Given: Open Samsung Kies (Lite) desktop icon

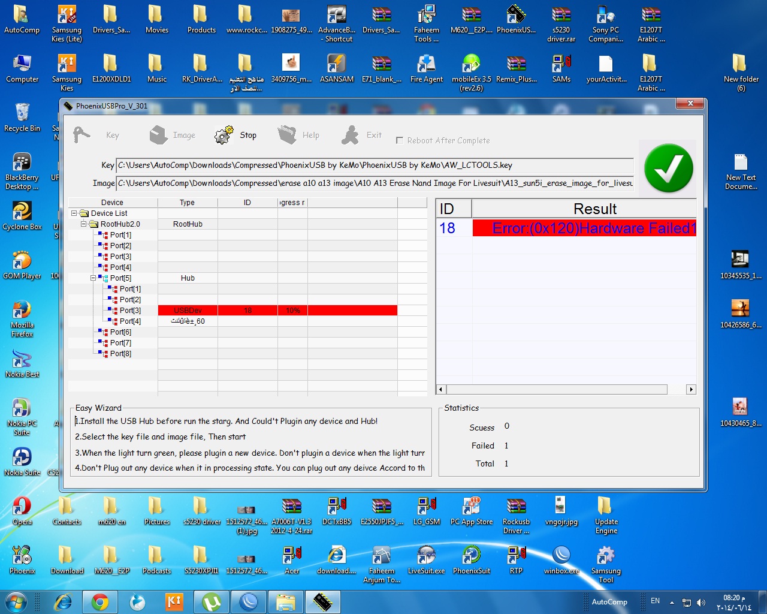Looking at the screenshot, I should (x=67, y=23).
